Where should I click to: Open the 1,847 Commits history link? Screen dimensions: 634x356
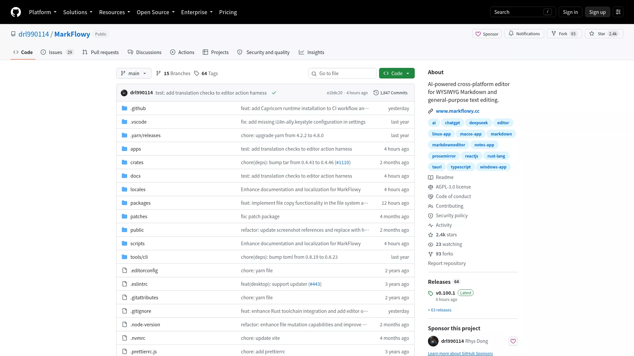[390, 93]
